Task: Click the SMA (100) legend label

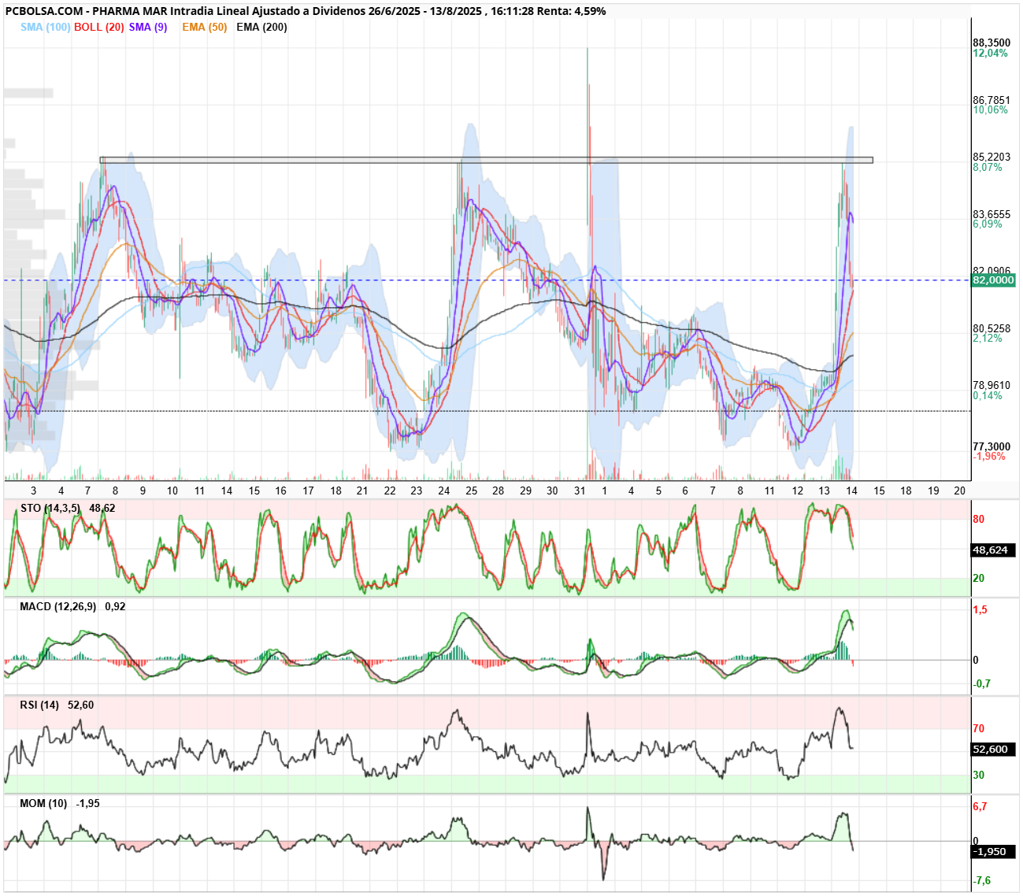Action: point(45,27)
